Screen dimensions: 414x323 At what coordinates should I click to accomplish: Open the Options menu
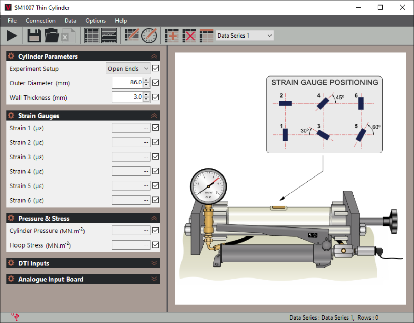(x=96, y=21)
